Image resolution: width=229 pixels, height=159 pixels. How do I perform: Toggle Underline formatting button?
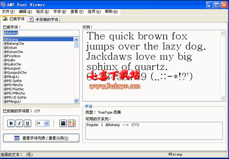27,123
